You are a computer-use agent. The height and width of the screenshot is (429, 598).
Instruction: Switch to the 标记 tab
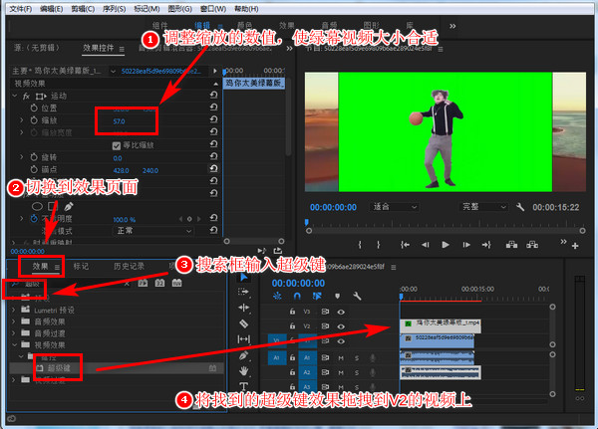tap(81, 266)
